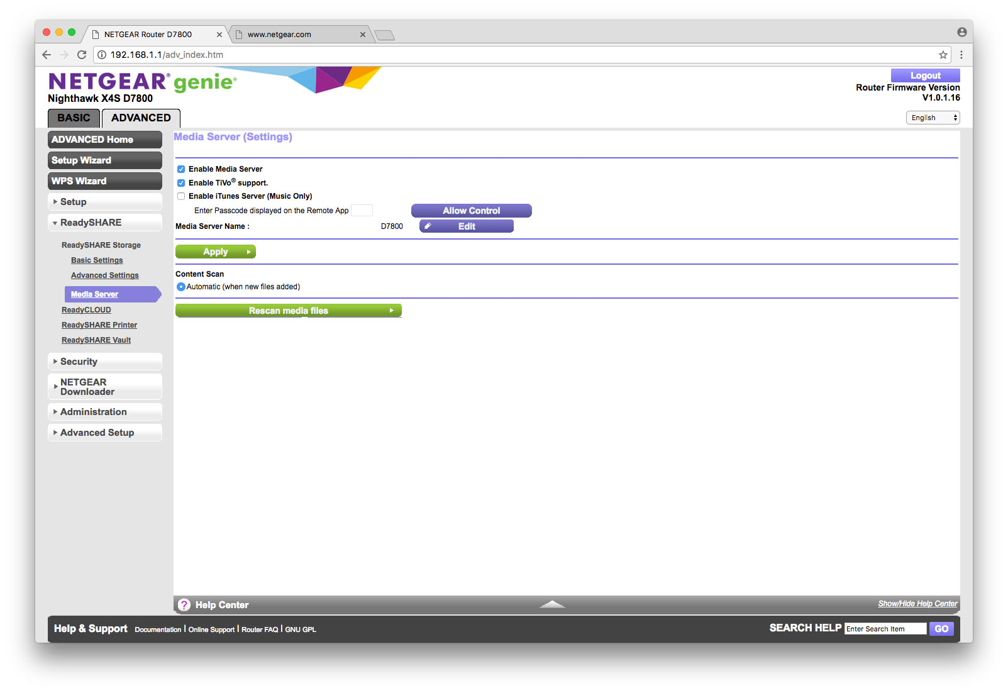Click the Remote App passcode field

362,211
